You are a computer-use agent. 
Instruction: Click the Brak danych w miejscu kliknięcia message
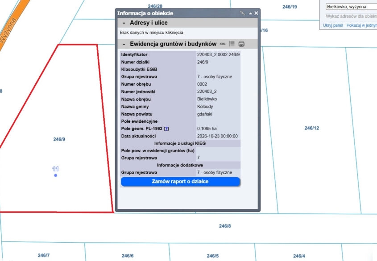[x=152, y=33]
